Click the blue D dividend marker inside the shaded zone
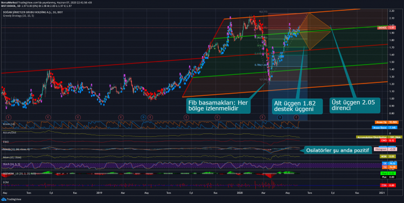404x203 pixels. tap(280, 117)
